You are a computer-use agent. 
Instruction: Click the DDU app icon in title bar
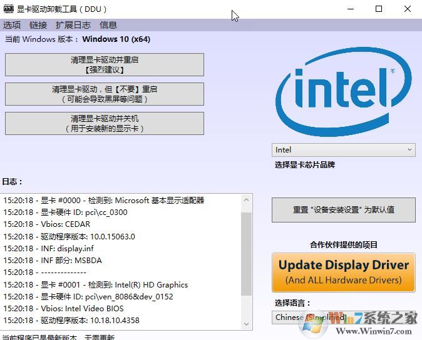[x=8, y=9]
